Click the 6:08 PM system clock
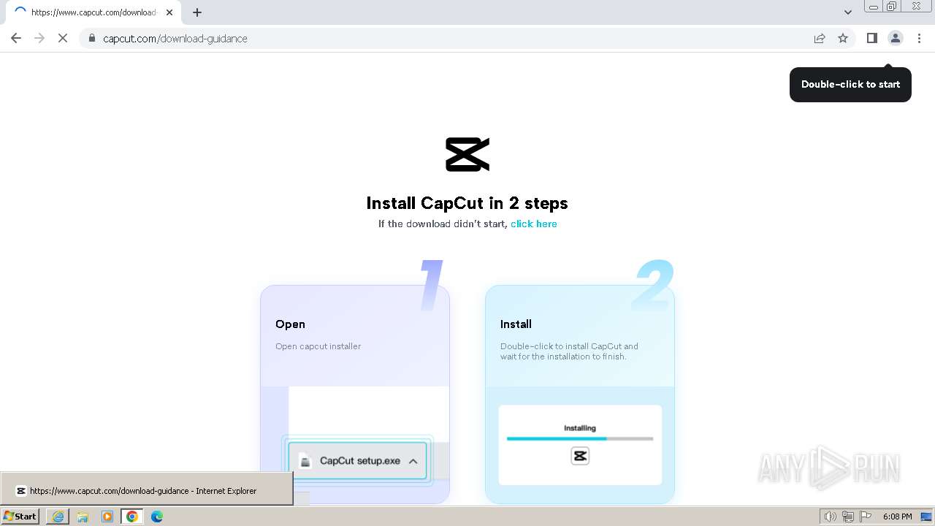This screenshot has width=935, height=526. coord(897,517)
